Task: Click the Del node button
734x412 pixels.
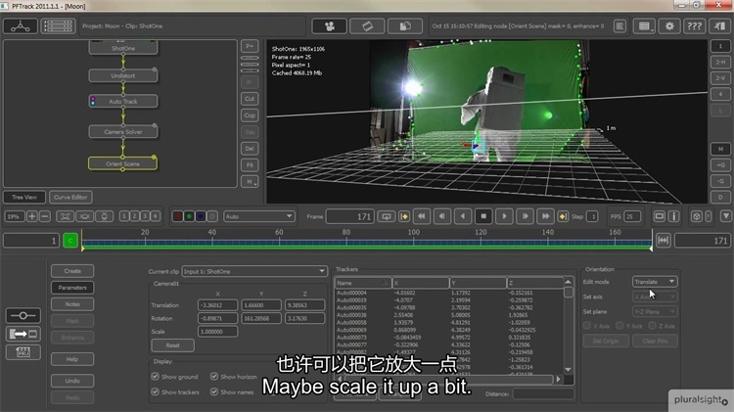Action: point(250,149)
